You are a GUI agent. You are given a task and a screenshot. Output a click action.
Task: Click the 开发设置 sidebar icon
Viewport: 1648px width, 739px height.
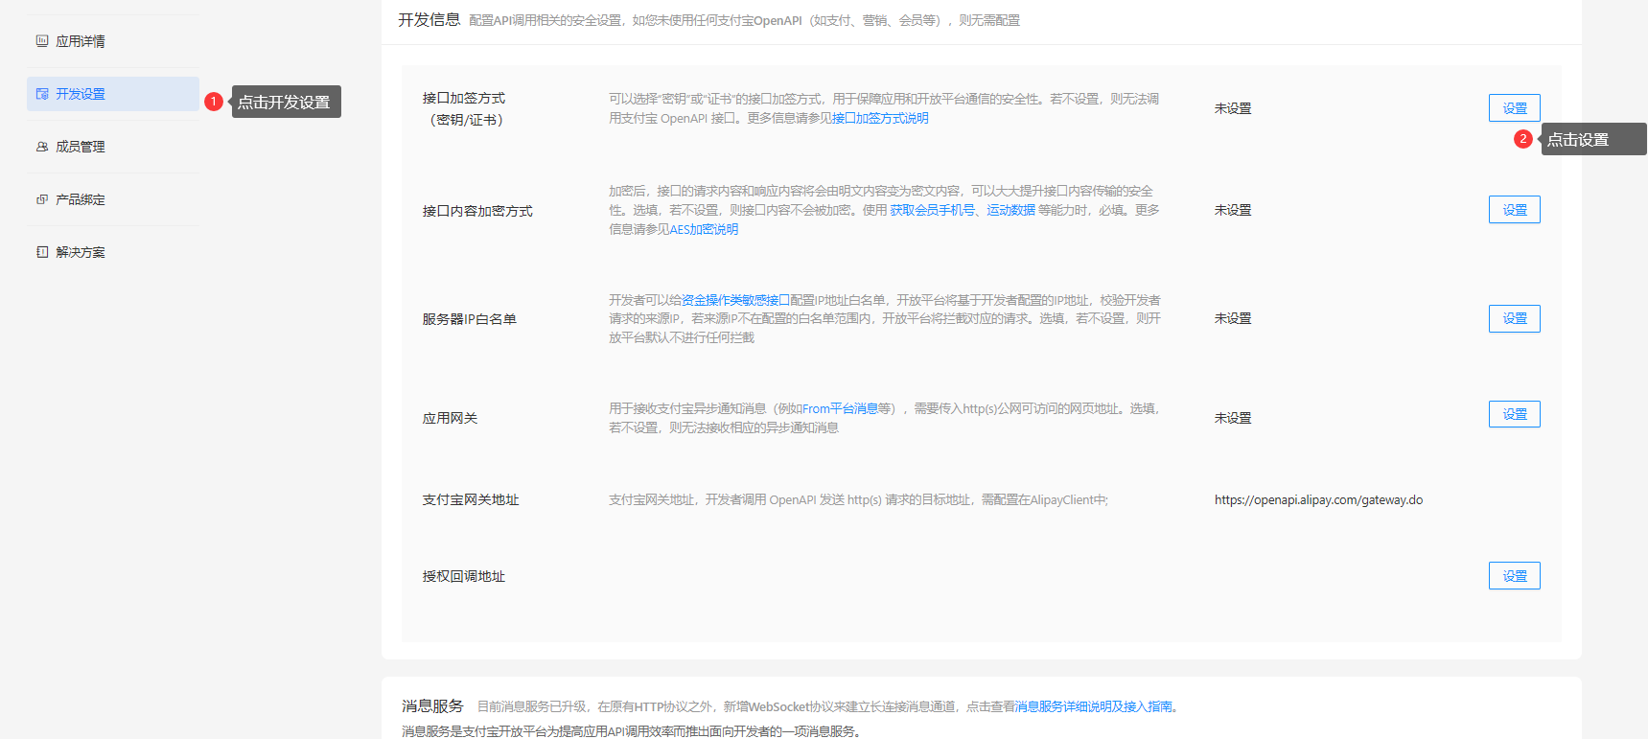coord(42,94)
